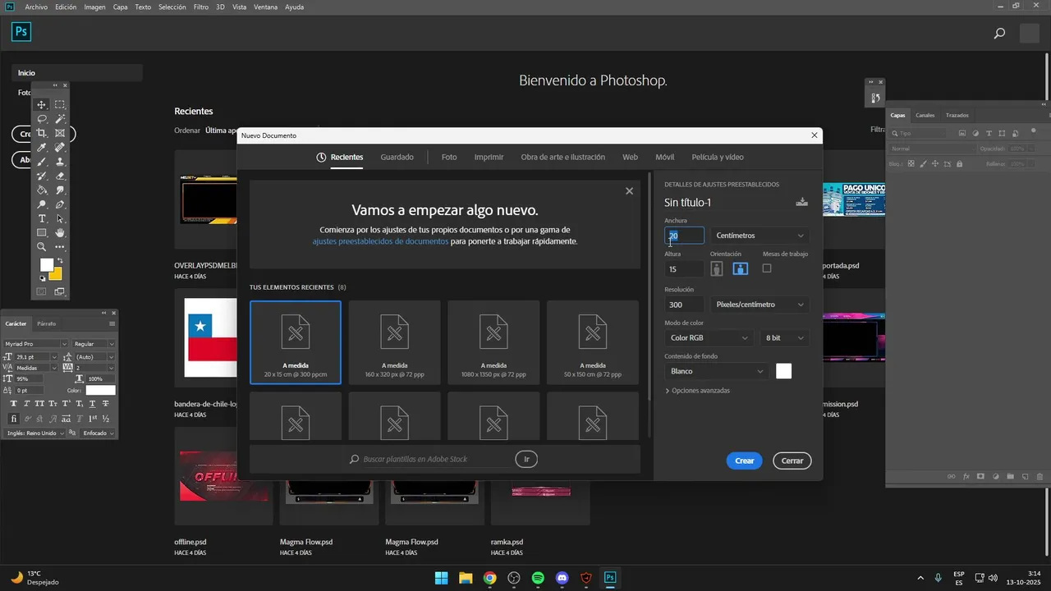
Task: Open the Edit Toolbar three-dots icon
Action: coord(60,247)
